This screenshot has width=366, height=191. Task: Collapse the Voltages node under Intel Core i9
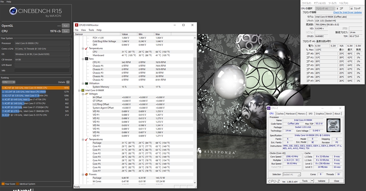(x=83, y=94)
